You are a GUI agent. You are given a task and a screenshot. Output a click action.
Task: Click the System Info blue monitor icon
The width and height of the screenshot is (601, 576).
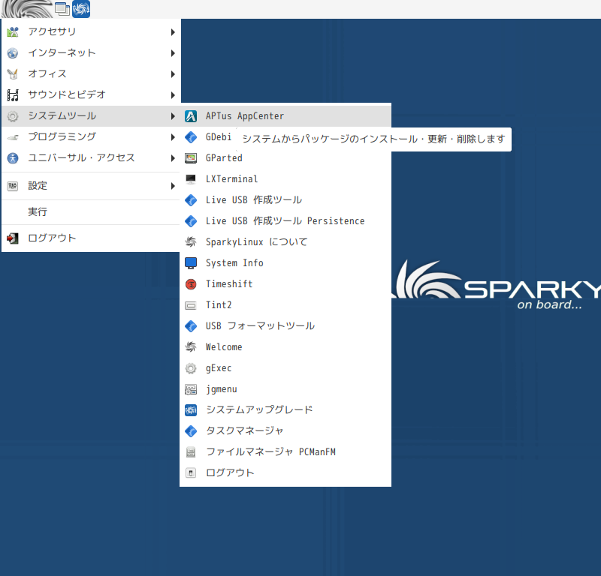pos(191,263)
